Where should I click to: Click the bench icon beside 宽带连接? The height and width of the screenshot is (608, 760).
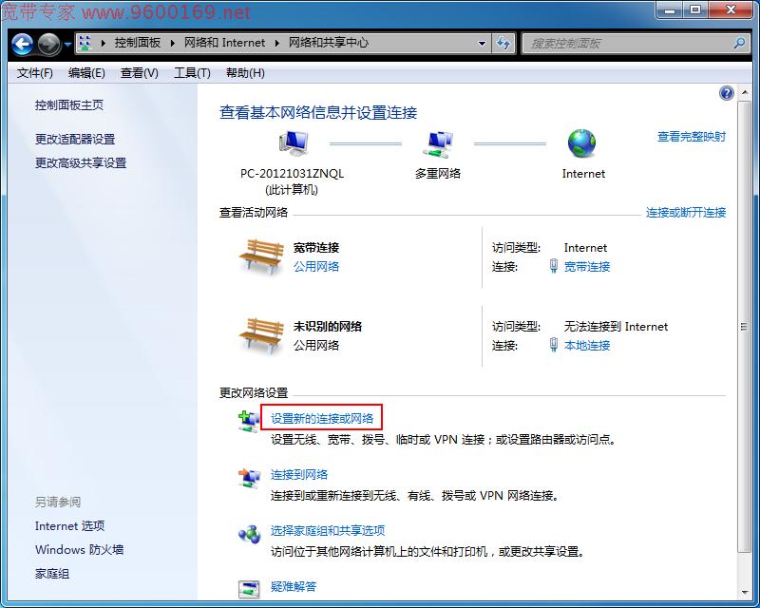click(258, 255)
